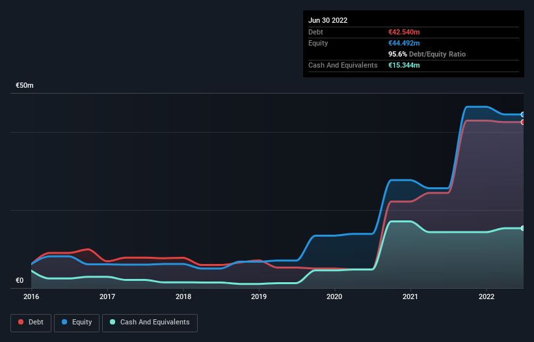Click the €0 y-axis label
The height and width of the screenshot is (342, 534).
pyautogui.click(x=20, y=281)
